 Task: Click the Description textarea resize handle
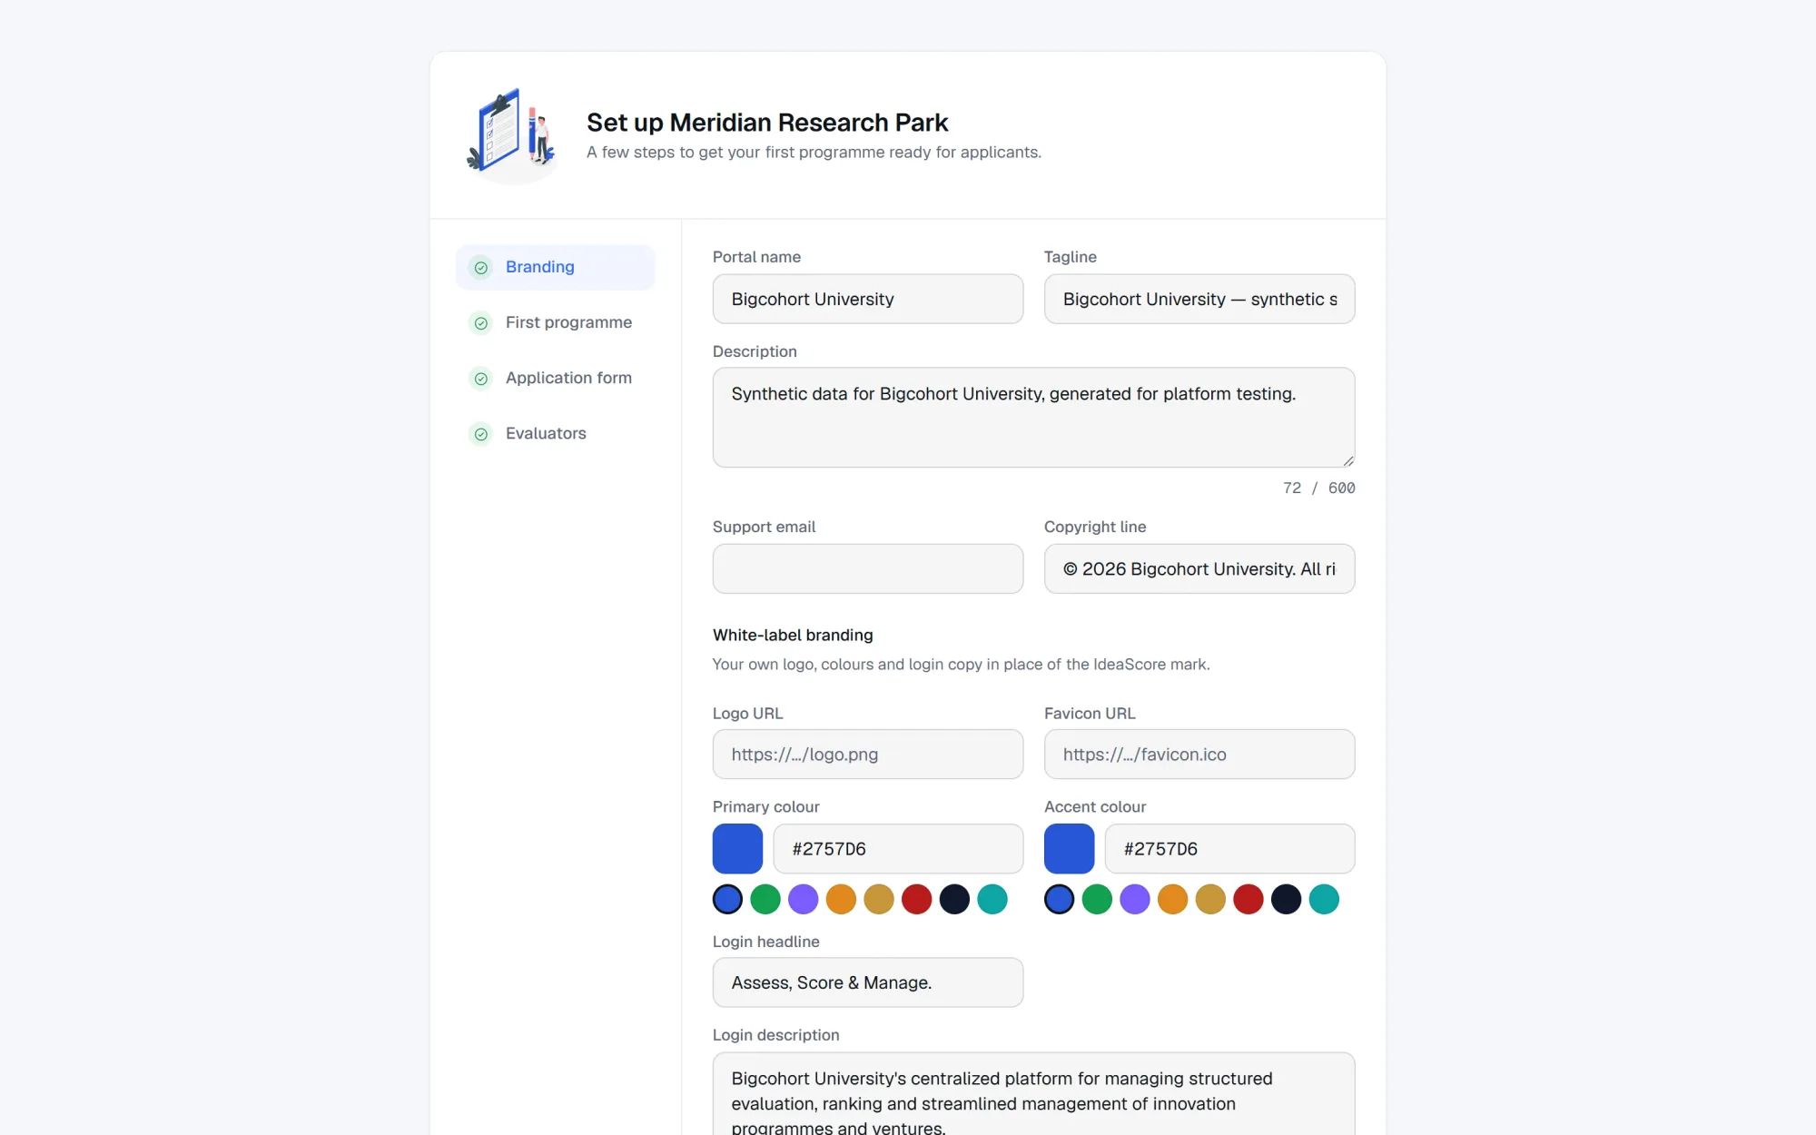pos(1348,461)
